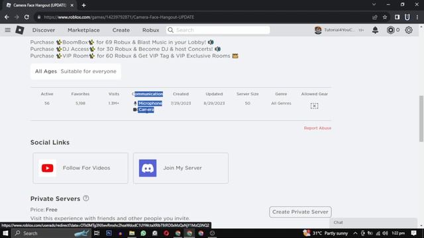Click the weather 31°C Partly sunny widget

pyautogui.click(x=325, y=233)
